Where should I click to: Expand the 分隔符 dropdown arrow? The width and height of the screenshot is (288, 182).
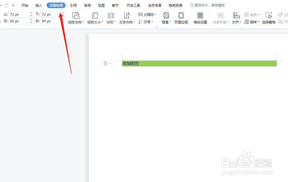click(155, 15)
